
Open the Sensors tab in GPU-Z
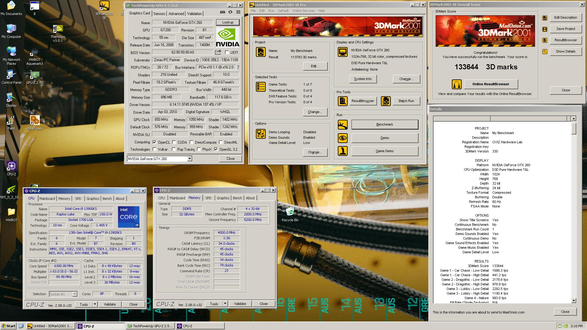159,14
